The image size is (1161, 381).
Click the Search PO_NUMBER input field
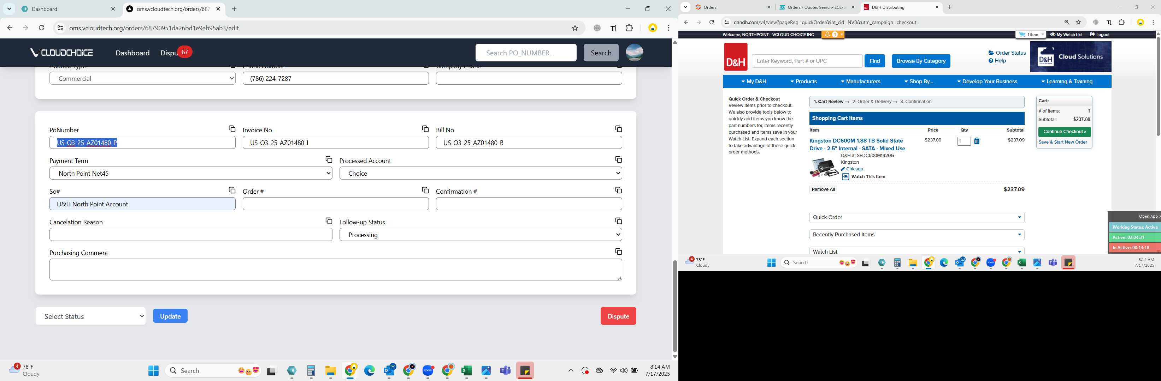[525, 53]
